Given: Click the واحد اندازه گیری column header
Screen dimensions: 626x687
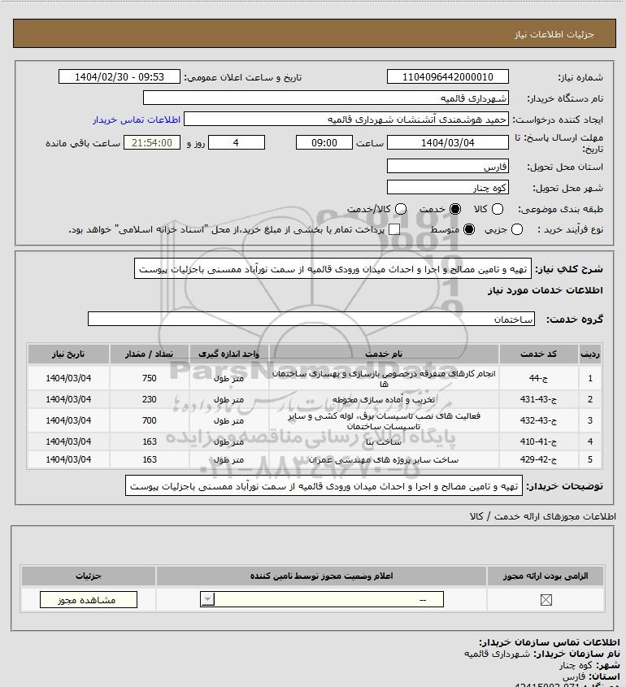Looking at the screenshot, I should click(x=228, y=354).
